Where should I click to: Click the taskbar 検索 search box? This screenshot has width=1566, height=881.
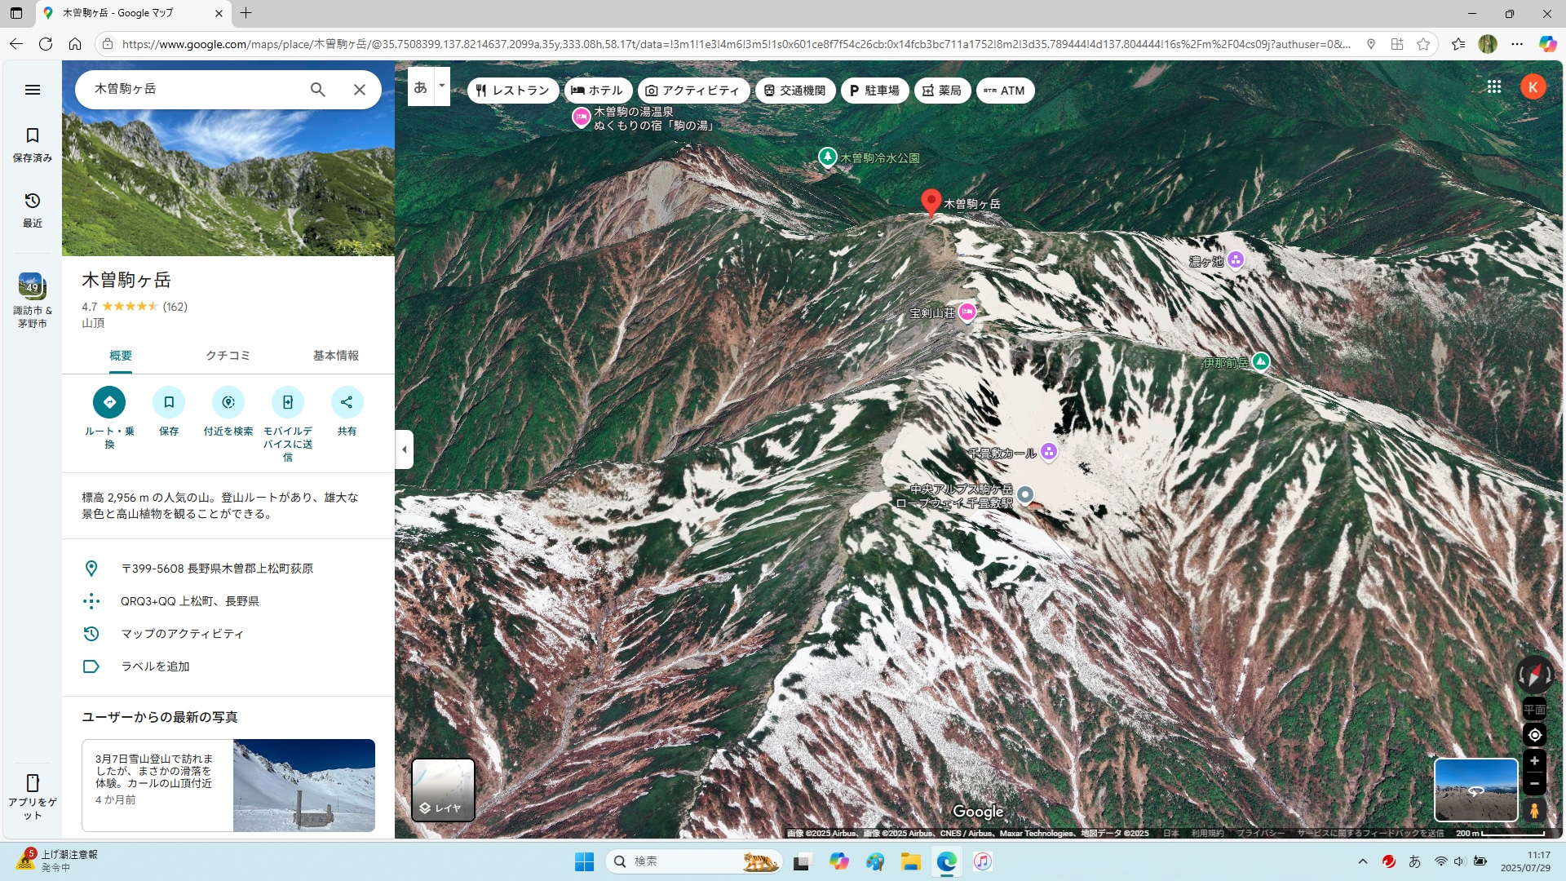pos(693,861)
